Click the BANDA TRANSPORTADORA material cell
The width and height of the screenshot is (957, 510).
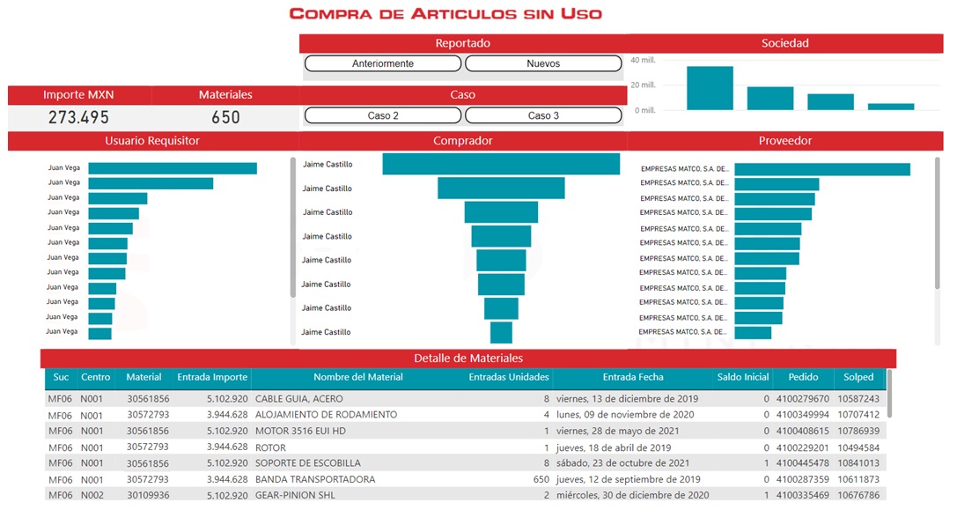[315, 479]
